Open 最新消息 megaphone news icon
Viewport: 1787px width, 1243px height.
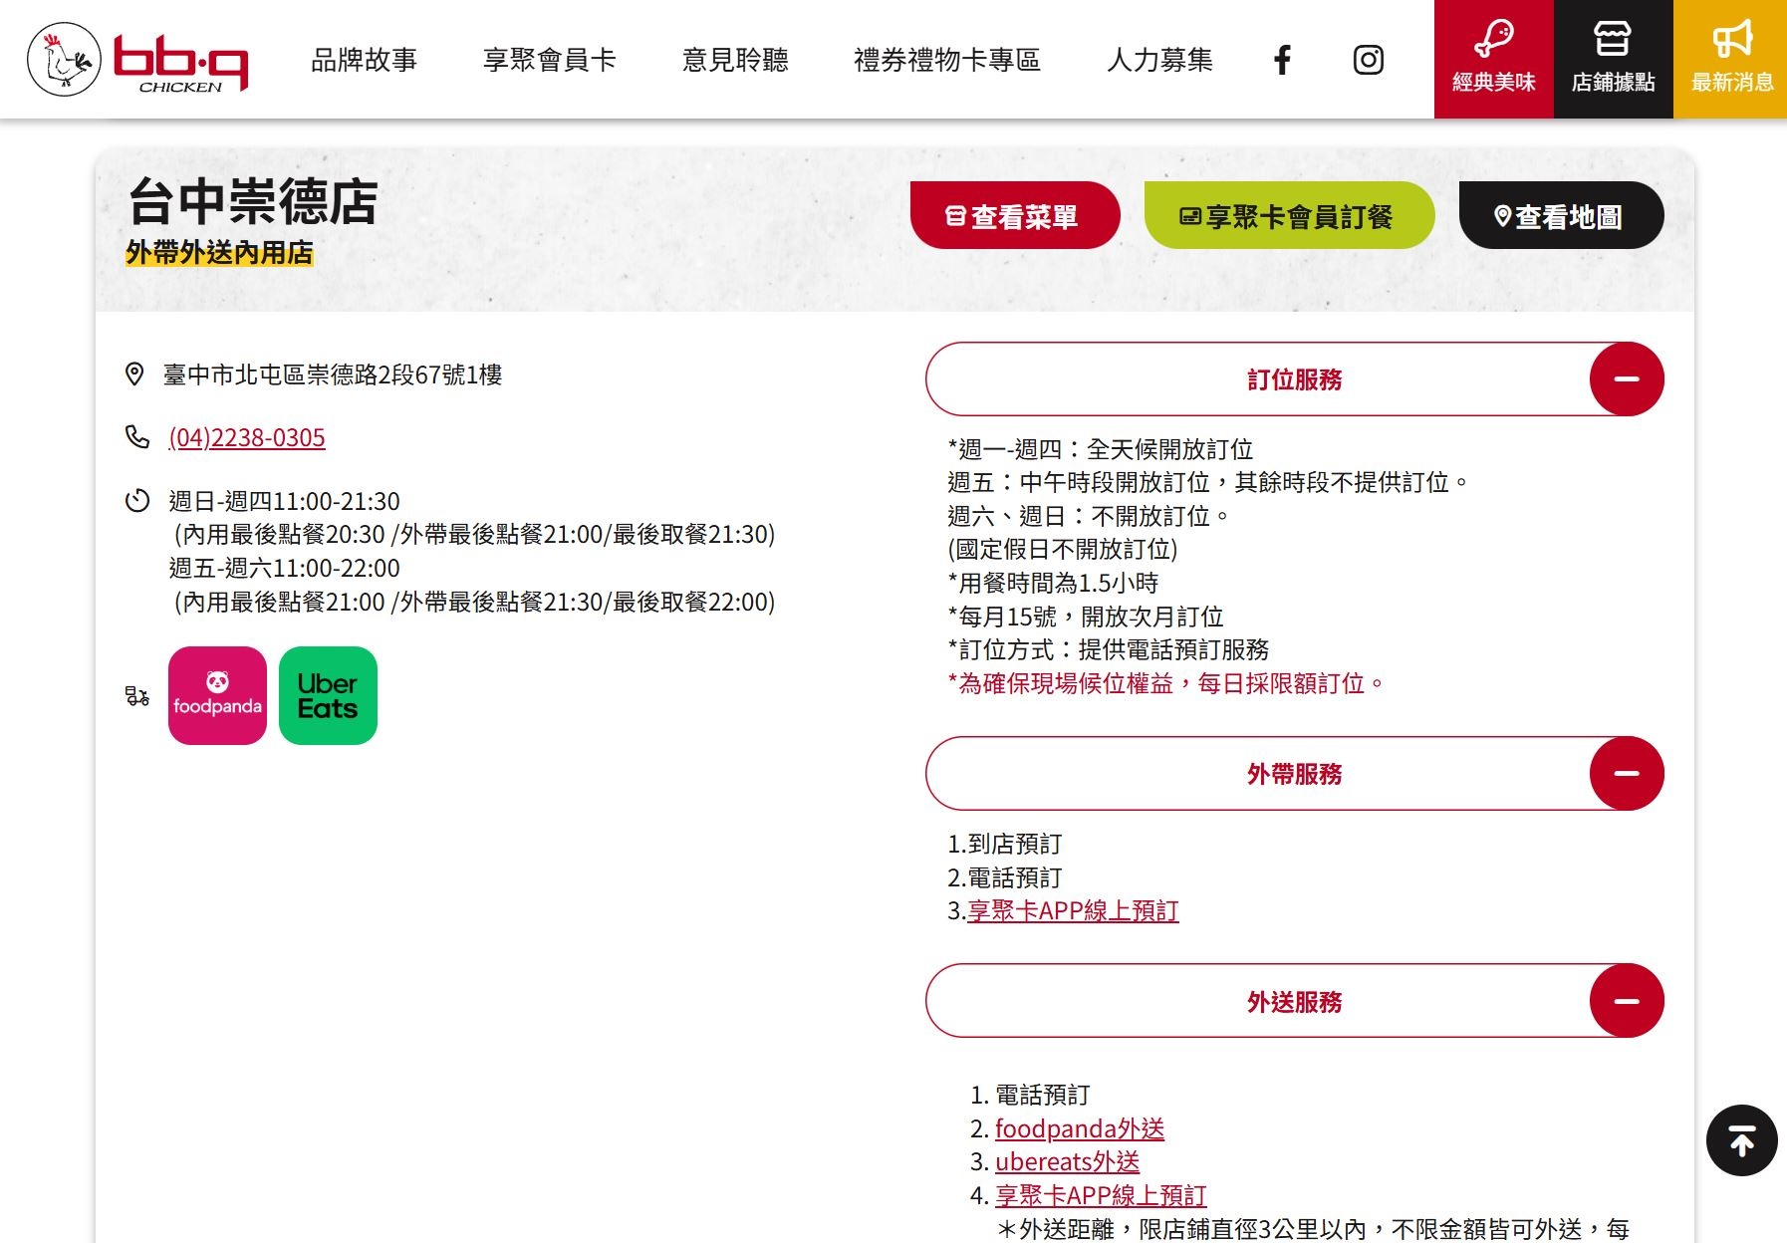pyautogui.click(x=1732, y=59)
